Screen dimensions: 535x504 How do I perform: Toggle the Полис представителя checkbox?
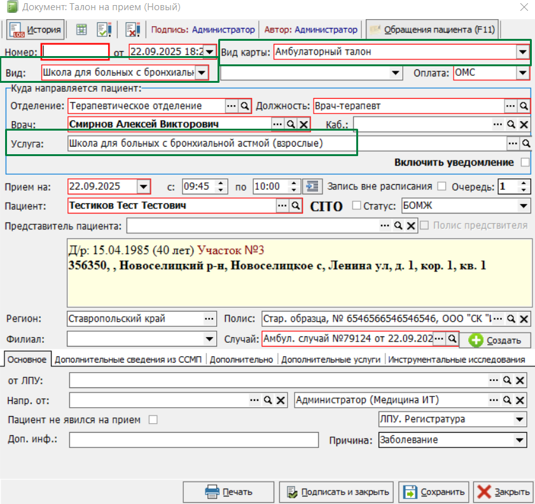[x=424, y=225]
